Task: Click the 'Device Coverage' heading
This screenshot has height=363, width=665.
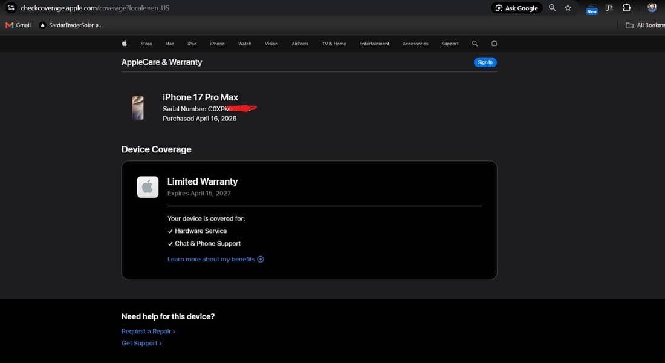Action: (156, 149)
